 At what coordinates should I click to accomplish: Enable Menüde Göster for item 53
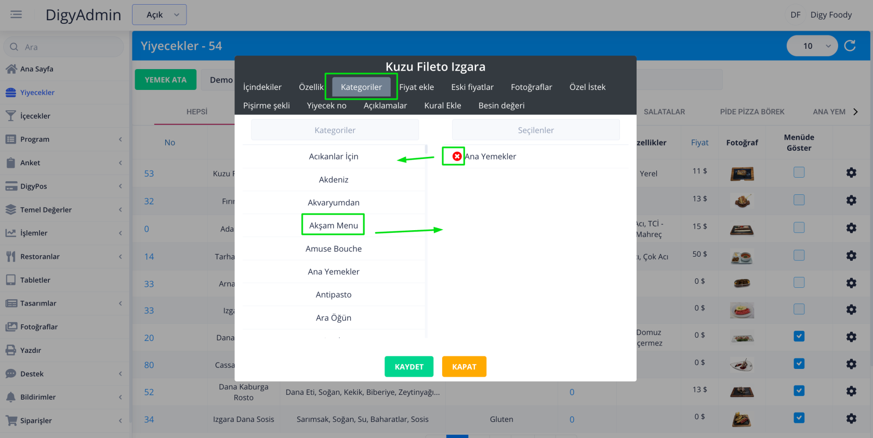pos(799,172)
